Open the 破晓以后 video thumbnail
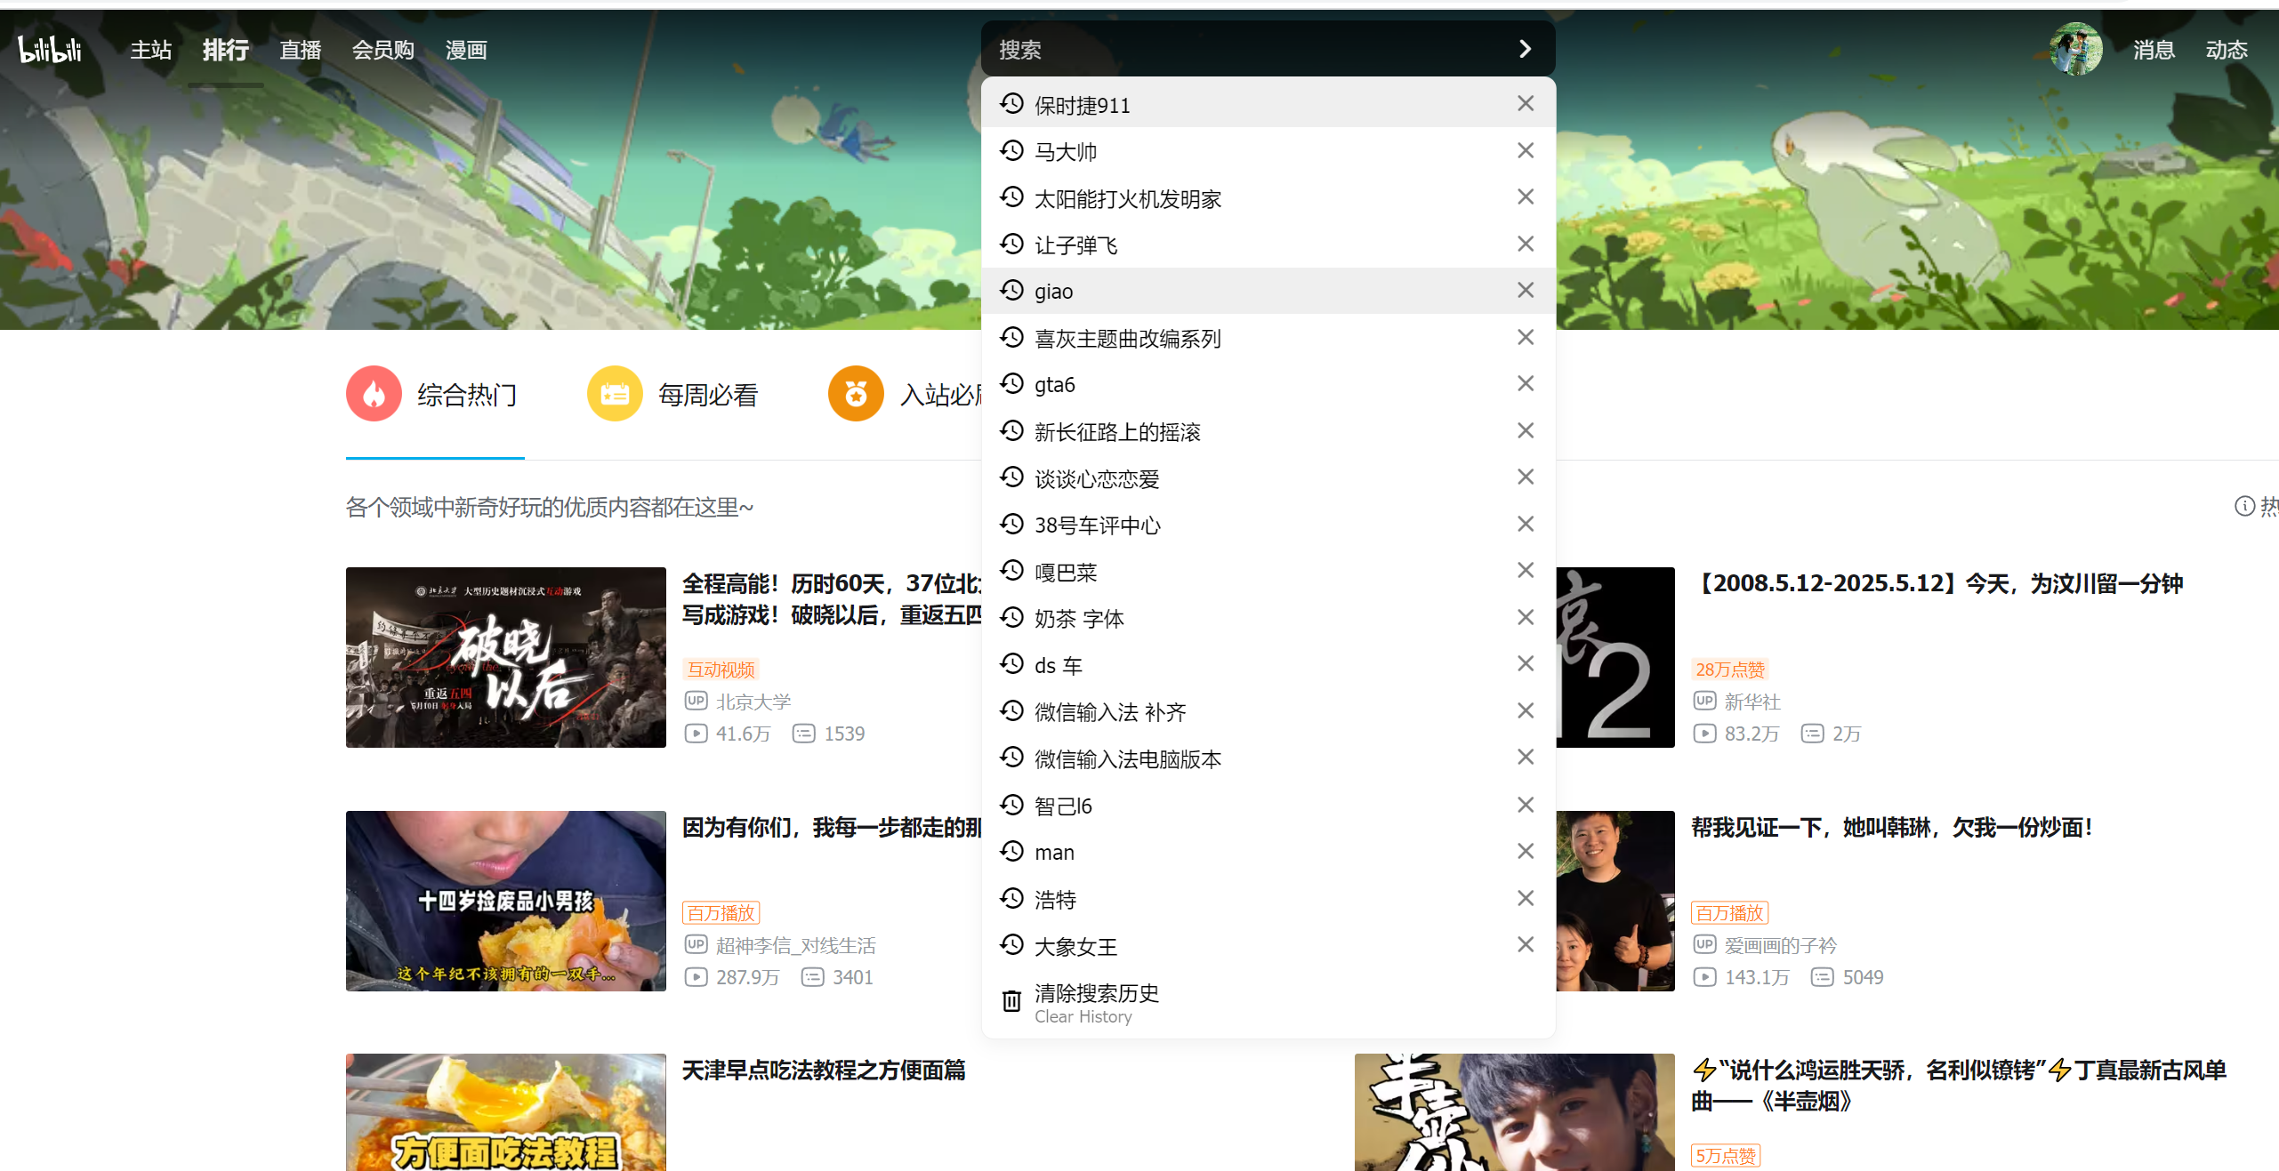 (505, 657)
